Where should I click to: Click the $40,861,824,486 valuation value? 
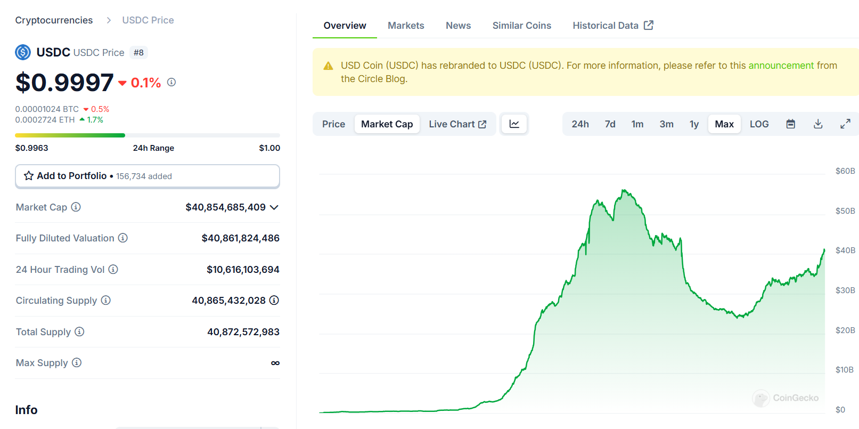coord(241,238)
